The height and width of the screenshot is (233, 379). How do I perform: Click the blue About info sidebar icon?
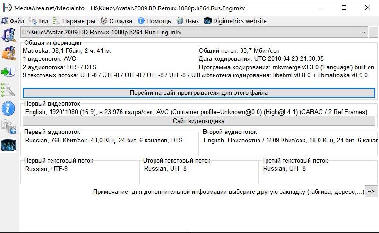point(9,108)
